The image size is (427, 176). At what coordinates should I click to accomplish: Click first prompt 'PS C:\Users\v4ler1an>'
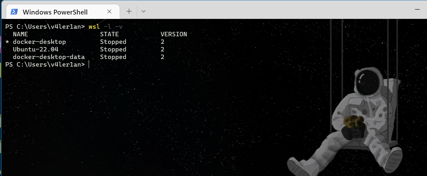coord(45,26)
